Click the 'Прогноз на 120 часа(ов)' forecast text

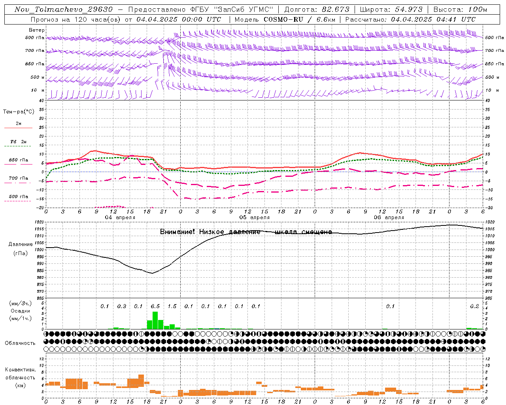tap(76, 19)
